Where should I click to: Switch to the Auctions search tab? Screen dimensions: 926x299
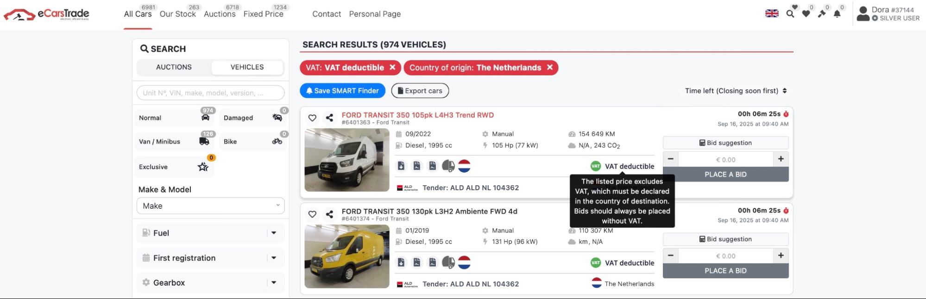[174, 67]
